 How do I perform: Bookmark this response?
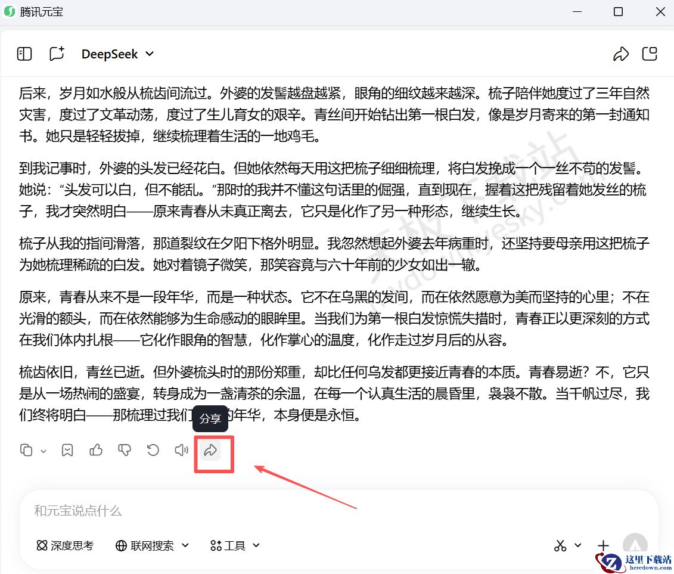(67, 450)
